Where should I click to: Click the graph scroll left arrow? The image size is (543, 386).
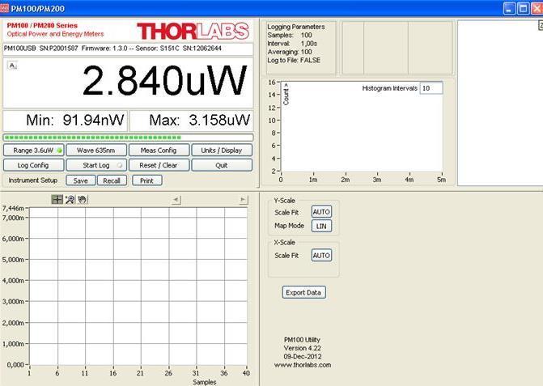[176, 199]
